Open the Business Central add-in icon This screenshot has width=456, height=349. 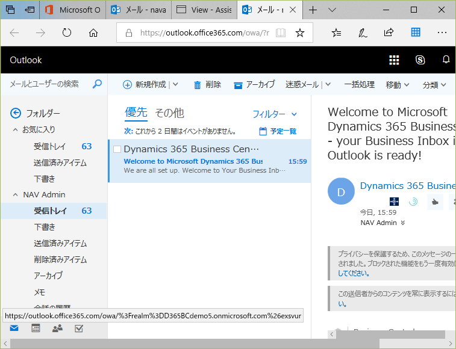[394, 202]
